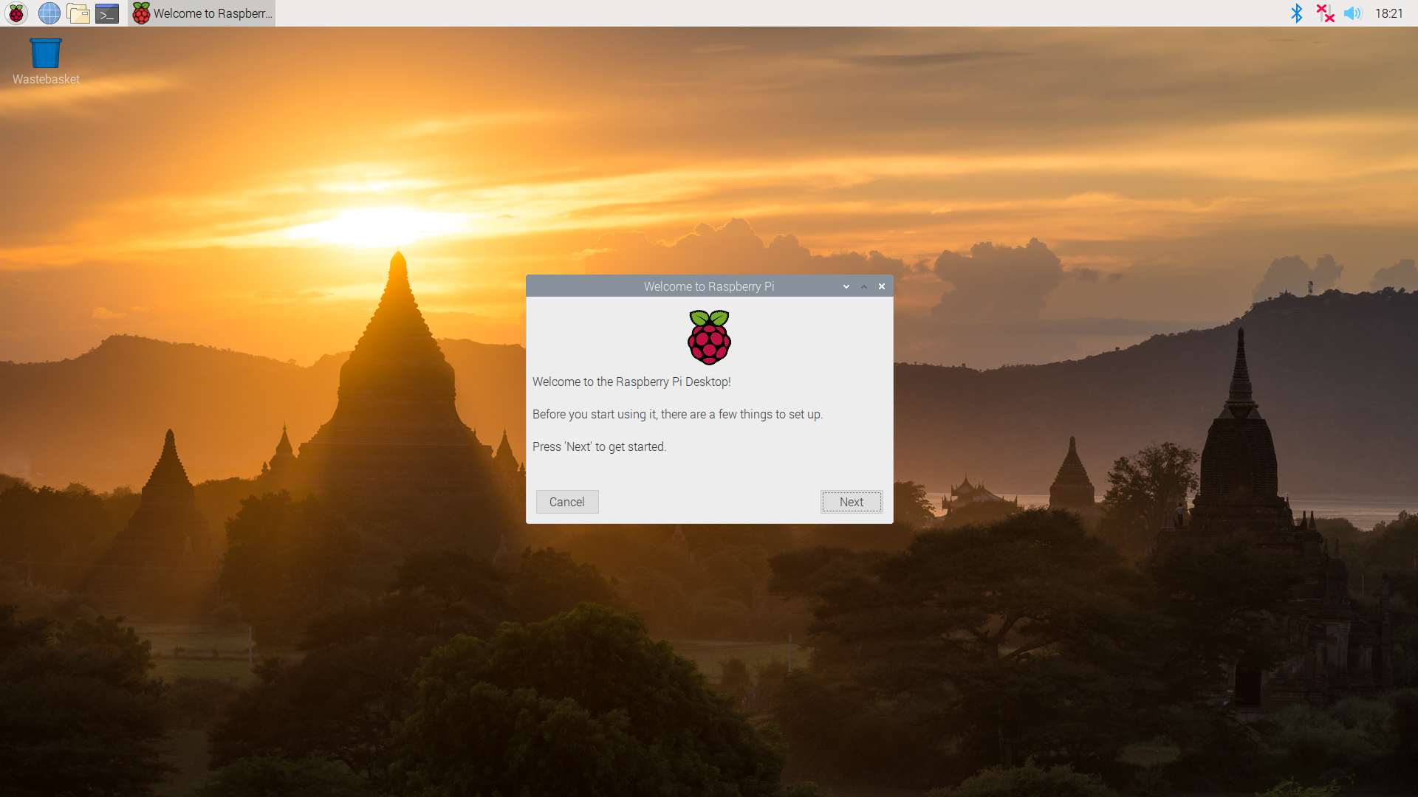Click Next to proceed with setup
This screenshot has width=1418, height=797.
850,501
